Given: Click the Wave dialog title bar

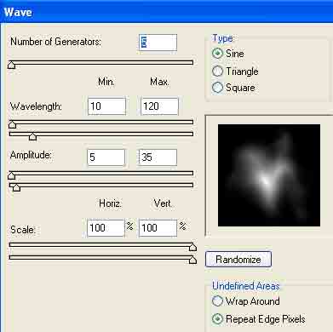Looking at the screenshot, I should [166, 12].
